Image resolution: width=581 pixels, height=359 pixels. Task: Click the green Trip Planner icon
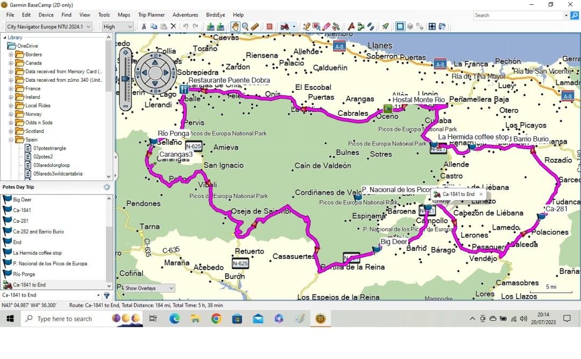[360, 27]
